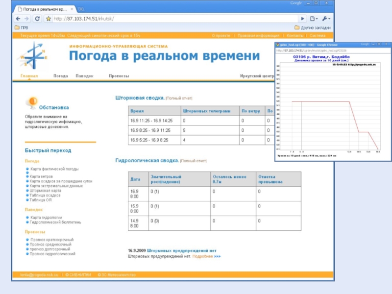This screenshot has width=392, height=294.
Task: Click the Штормовых телеграмм column header
Action: (x=210, y=111)
